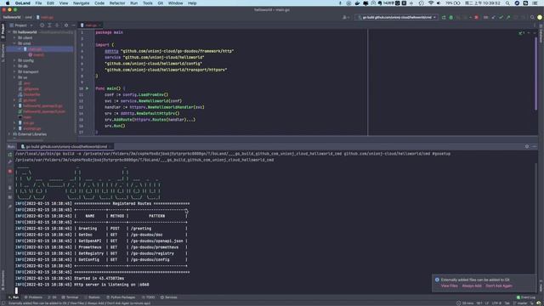Image resolution: width=544 pixels, height=306 pixels.
Task: Click View Files in Git notification
Action: tap(450, 286)
